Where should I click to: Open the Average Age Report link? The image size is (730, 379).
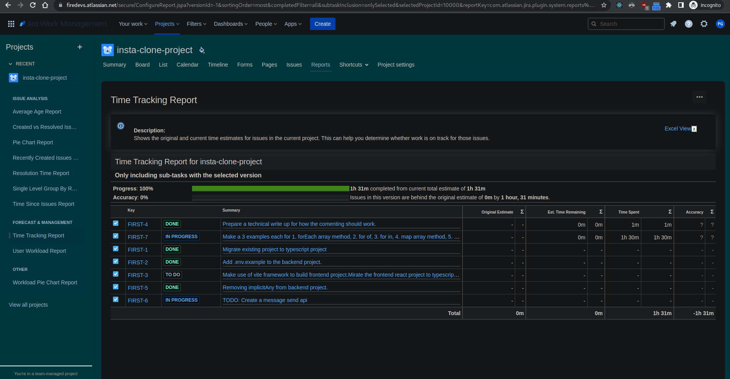pyautogui.click(x=37, y=112)
